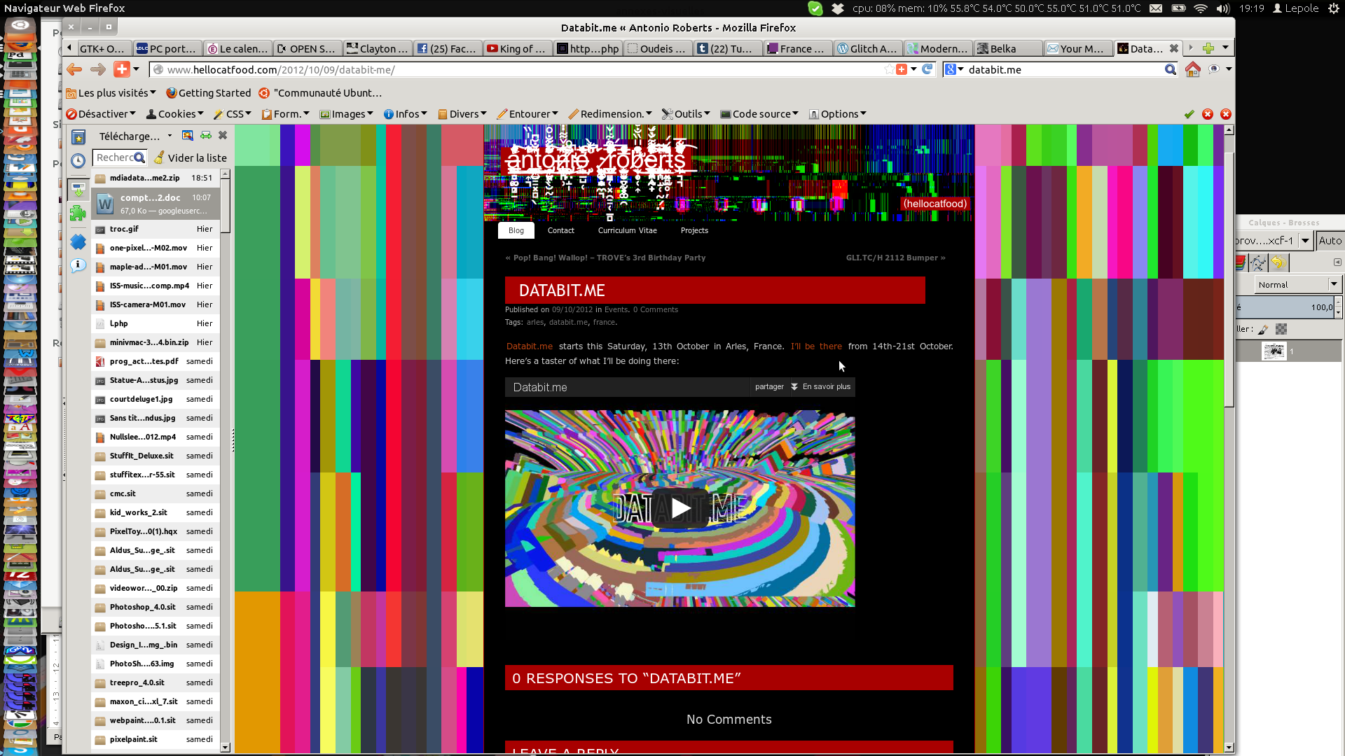Click the opacity 100,0 slider
The image size is (1345, 756).
point(1285,307)
